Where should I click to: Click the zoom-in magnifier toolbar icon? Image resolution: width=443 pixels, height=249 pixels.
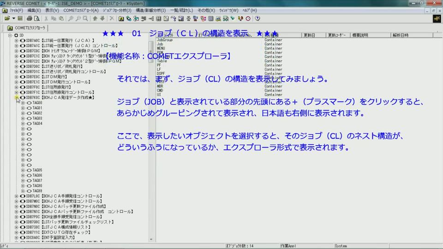70,18
